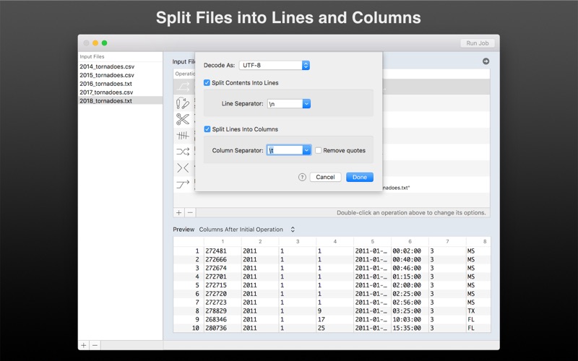Select the safety-pin join operation icon
This screenshot has height=361, width=578.
coord(183,103)
